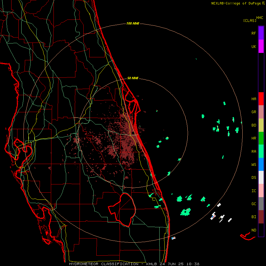Image resolution: width=266 pixels, height=266 pixels.
Task: Click the 'BI' legend label
Action: [254, 217]
